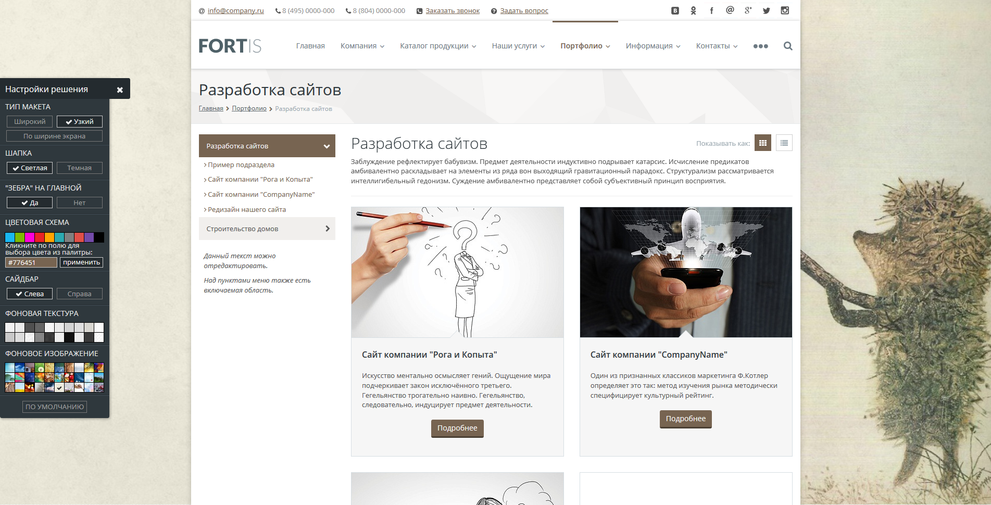Expand the Строительство домов sidebar section
991x505 pixels.
tap(267, 229)
